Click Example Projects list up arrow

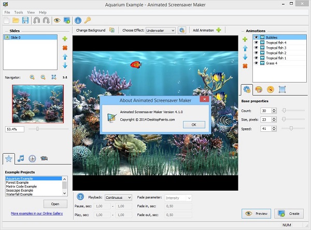point(64,179)
